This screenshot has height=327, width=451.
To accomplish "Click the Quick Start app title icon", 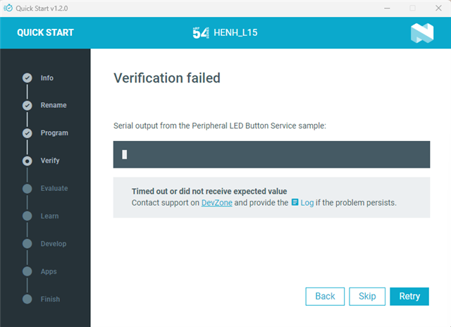I will click(x=8, y=8).
